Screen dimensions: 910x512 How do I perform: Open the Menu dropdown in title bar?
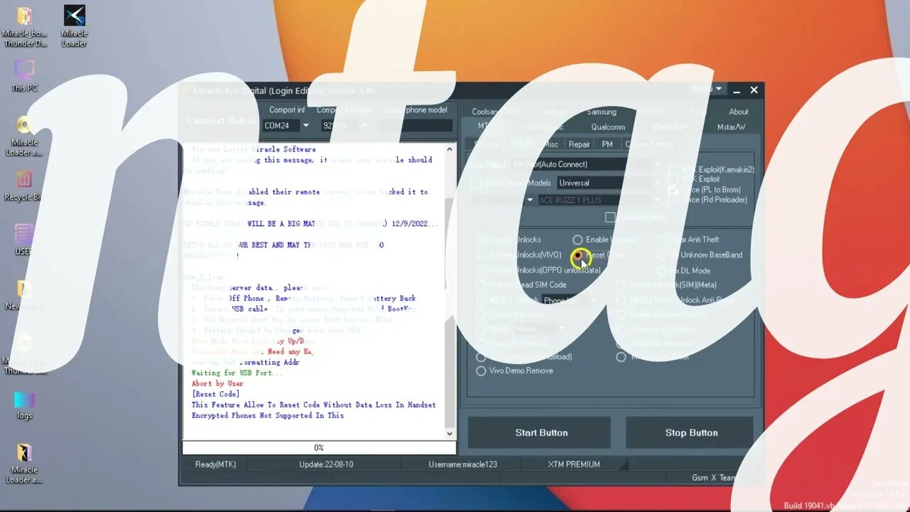[x=707, y=90]
